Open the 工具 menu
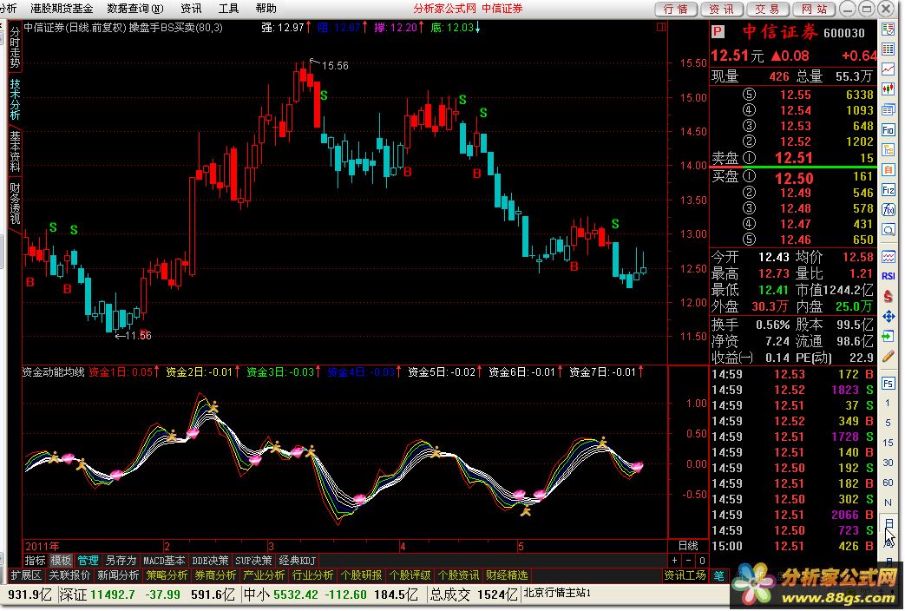The image size is (905, 611). [x=228, y=9]
